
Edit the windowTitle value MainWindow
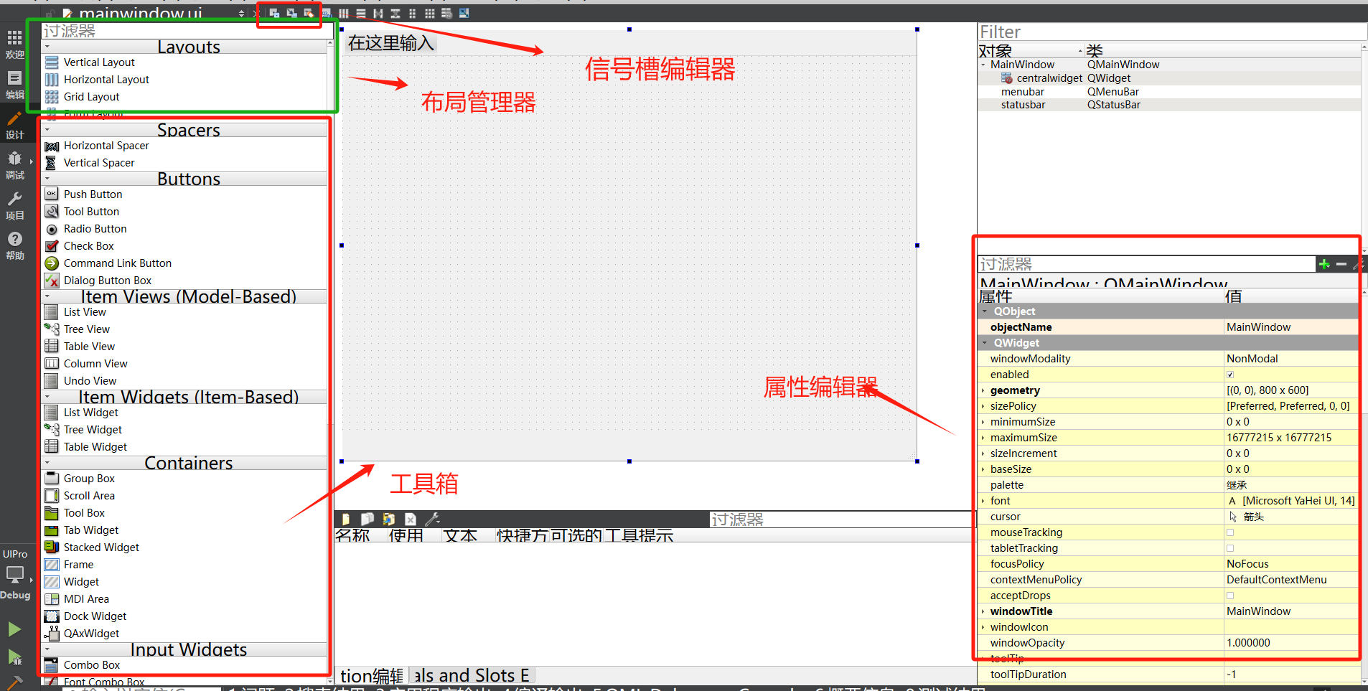(x=1291, y=611)
